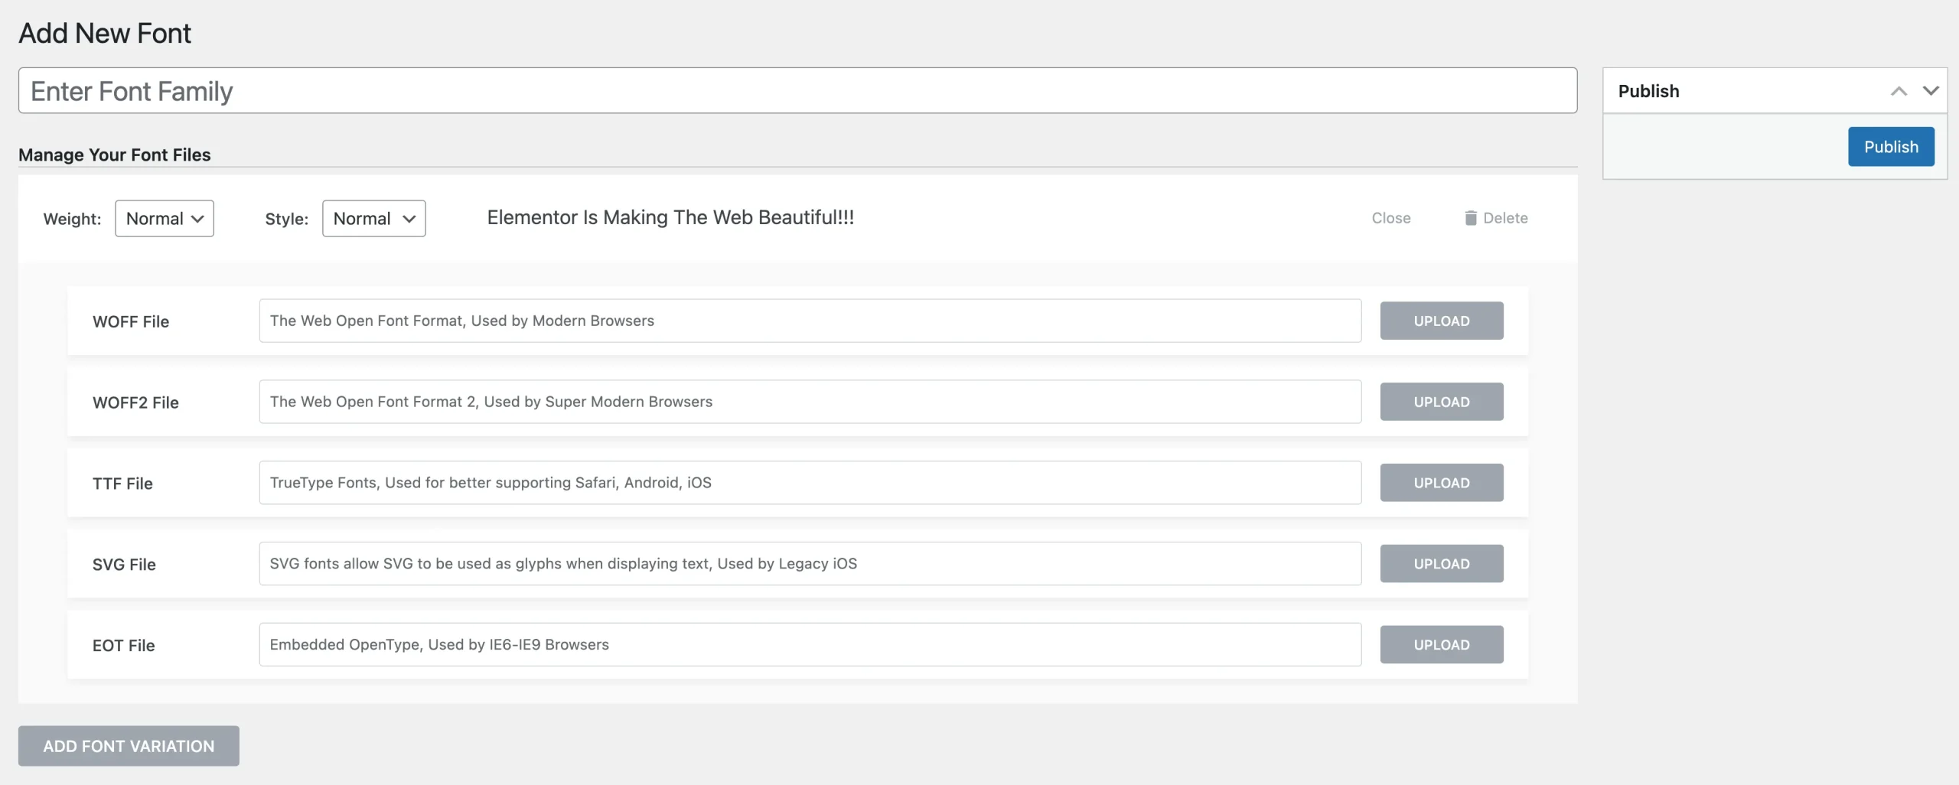Click the Elementor font preview text
This screenshot has height=785, width=1959.
[x=670, y=218]
